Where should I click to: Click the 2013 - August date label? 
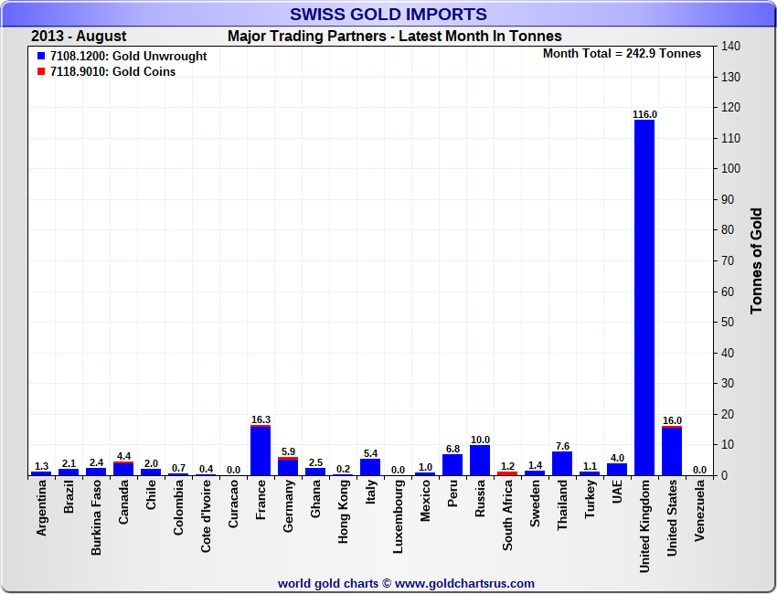pos(79,37)
